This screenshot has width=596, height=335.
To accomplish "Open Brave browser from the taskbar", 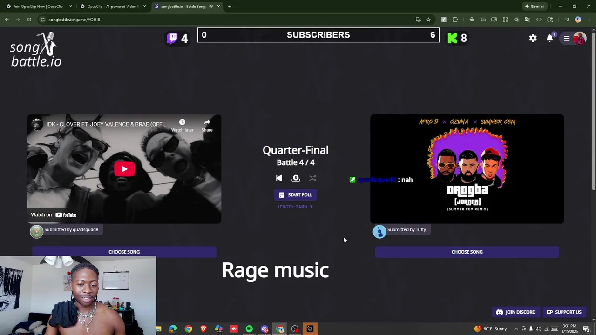I will tap(203, 329).
